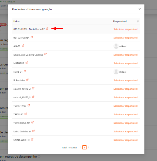Open link icon next to USINA WEG HE
This screenshot has height=161, width=157.
click(x=32, y=140)
